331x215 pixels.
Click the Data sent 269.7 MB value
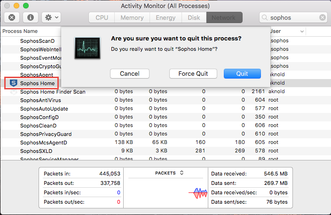coord(276,183)
